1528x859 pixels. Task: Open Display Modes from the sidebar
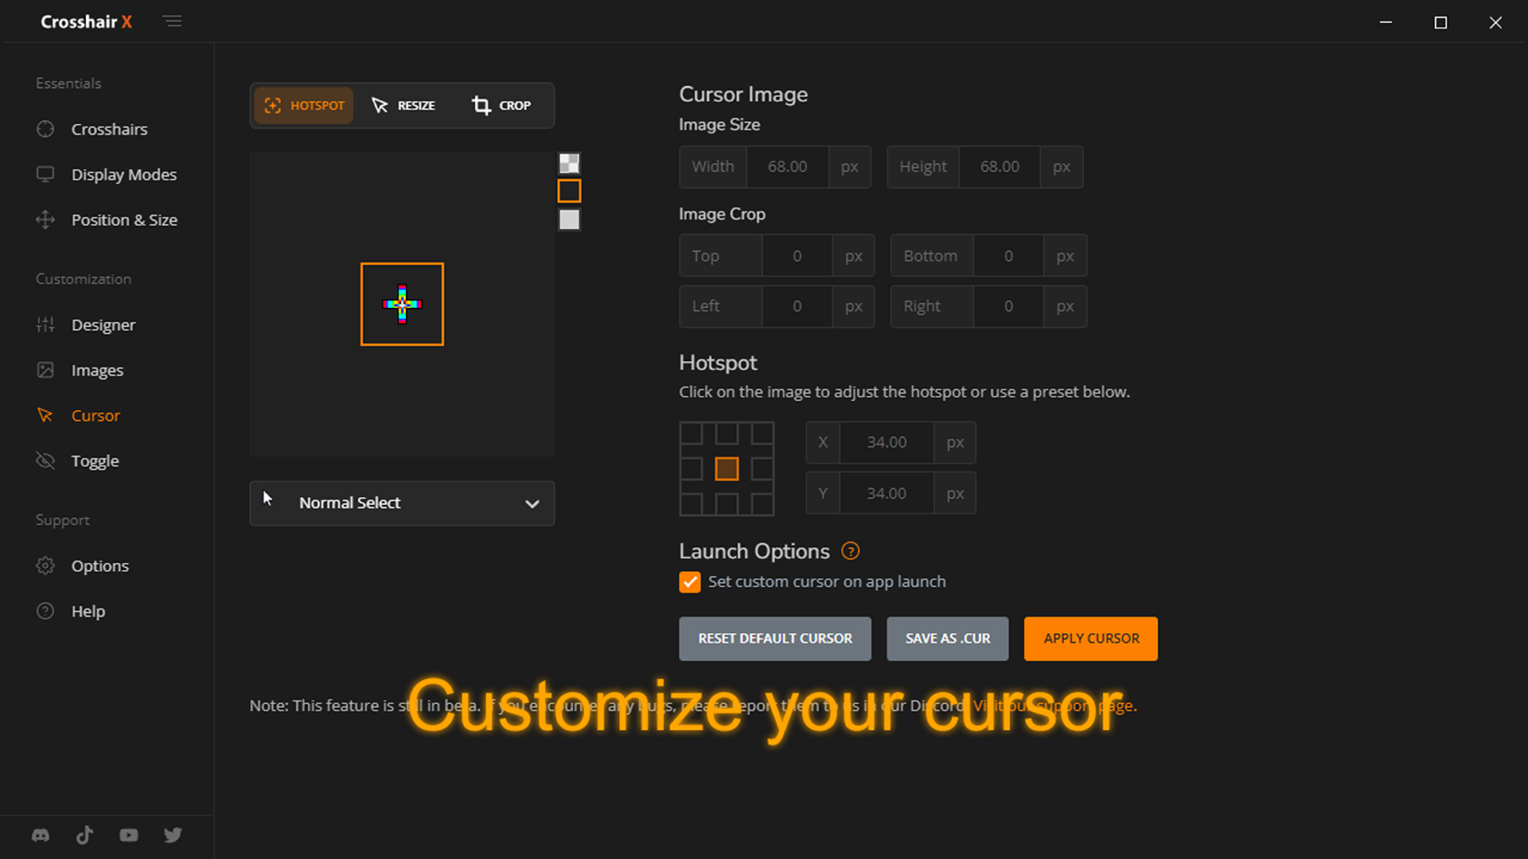pos(123,174)
